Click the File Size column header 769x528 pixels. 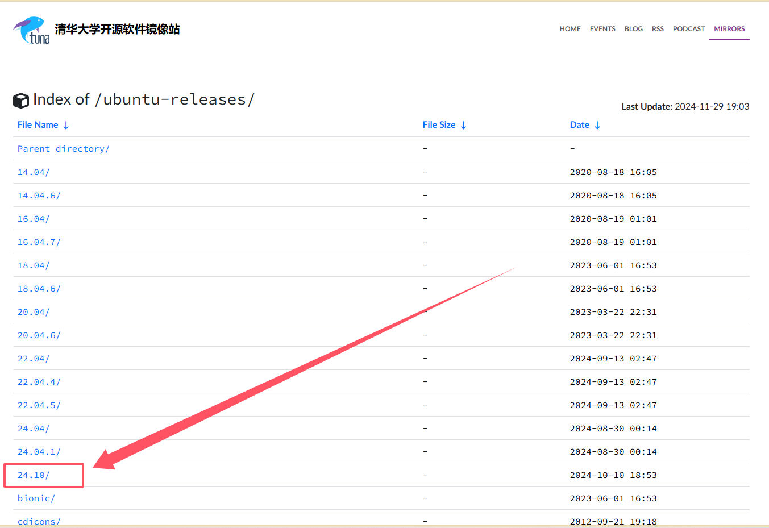tap(439, 125)
